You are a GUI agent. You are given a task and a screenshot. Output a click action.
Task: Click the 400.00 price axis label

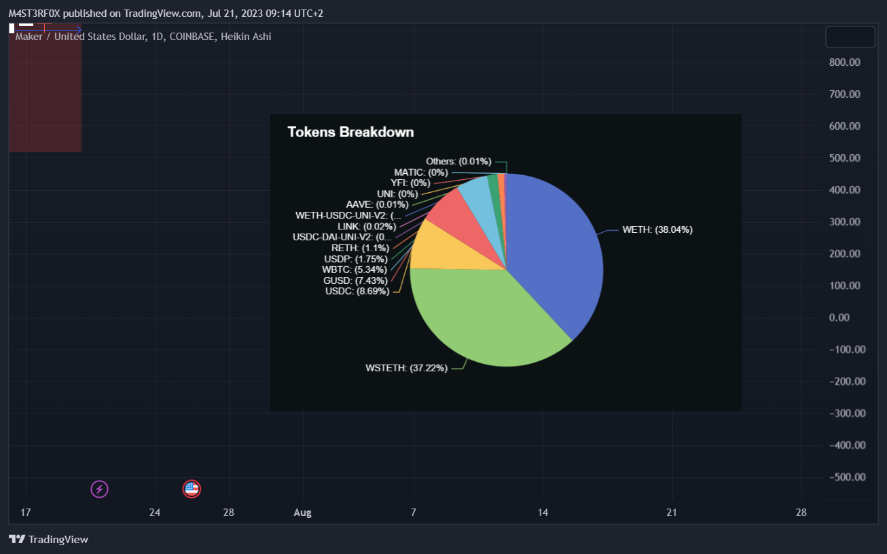pos(845,189)
